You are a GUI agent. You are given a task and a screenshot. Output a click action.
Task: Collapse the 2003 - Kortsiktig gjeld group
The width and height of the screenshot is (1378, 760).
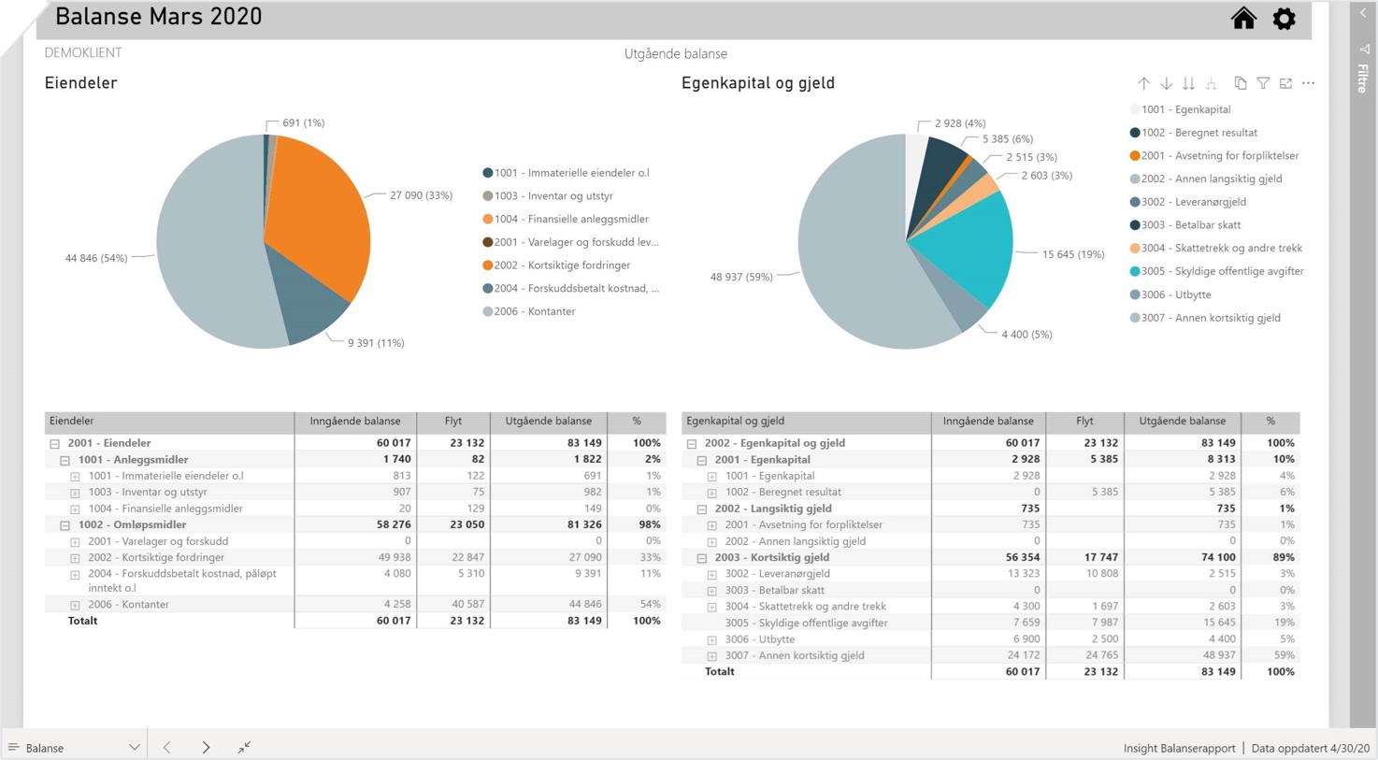(x=701, y=558)
